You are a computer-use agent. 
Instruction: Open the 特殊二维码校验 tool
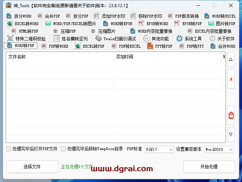point(27,39)
